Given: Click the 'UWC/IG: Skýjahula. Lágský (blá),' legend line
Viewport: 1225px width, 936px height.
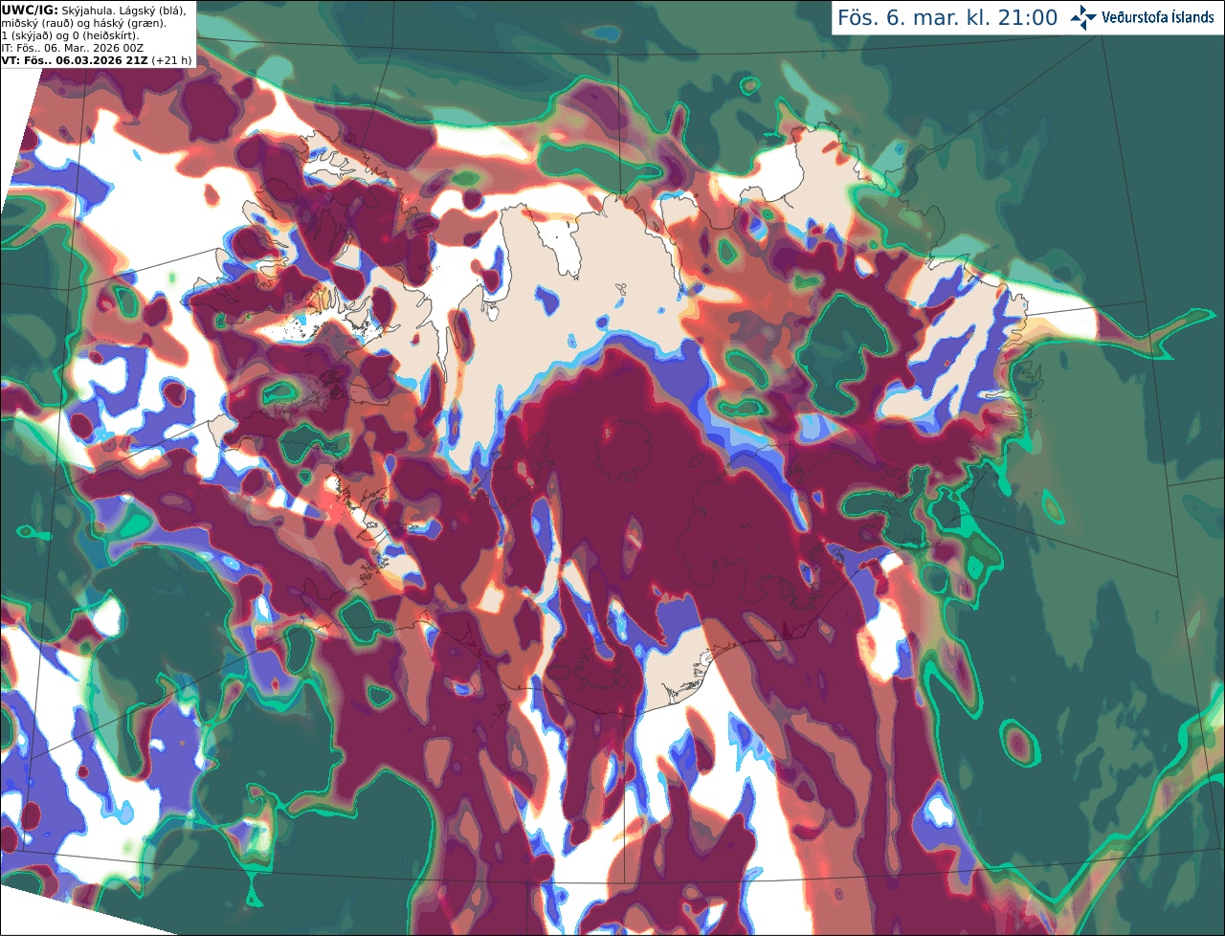Looking at the screenshot, I should coord(94,11).
